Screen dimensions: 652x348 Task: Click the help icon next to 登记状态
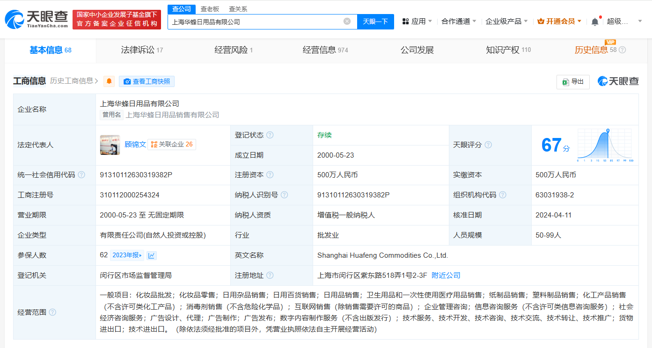270,135
